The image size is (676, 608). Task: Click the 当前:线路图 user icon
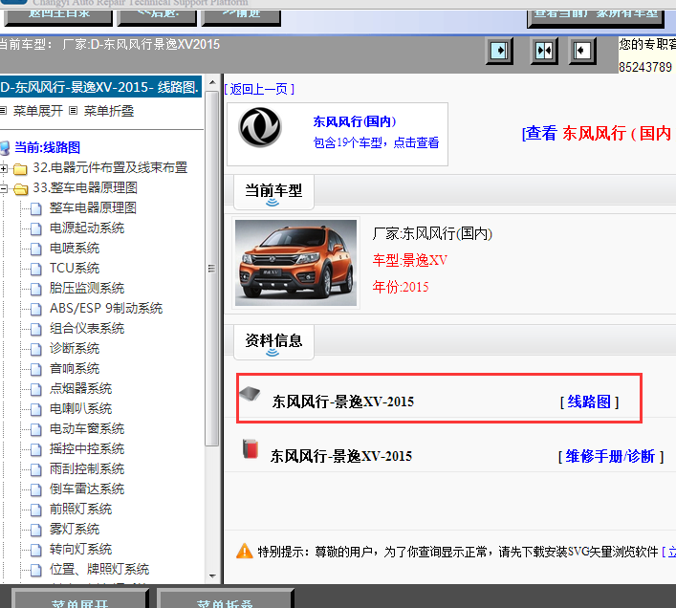[x=5, y=147]
